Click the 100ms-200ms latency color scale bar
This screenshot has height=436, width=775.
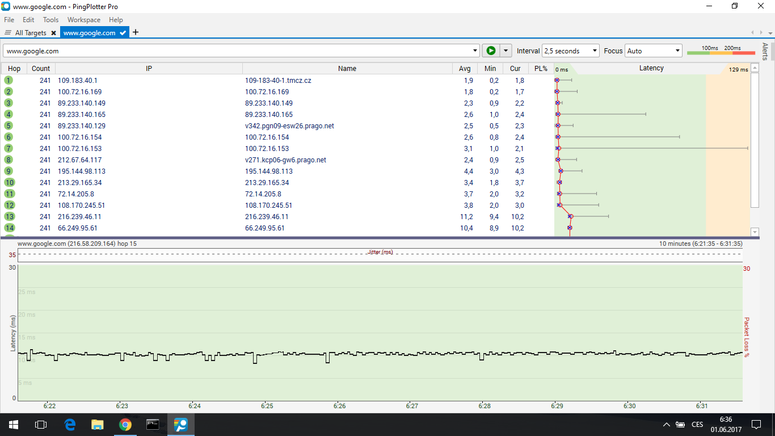pos(721,53)
